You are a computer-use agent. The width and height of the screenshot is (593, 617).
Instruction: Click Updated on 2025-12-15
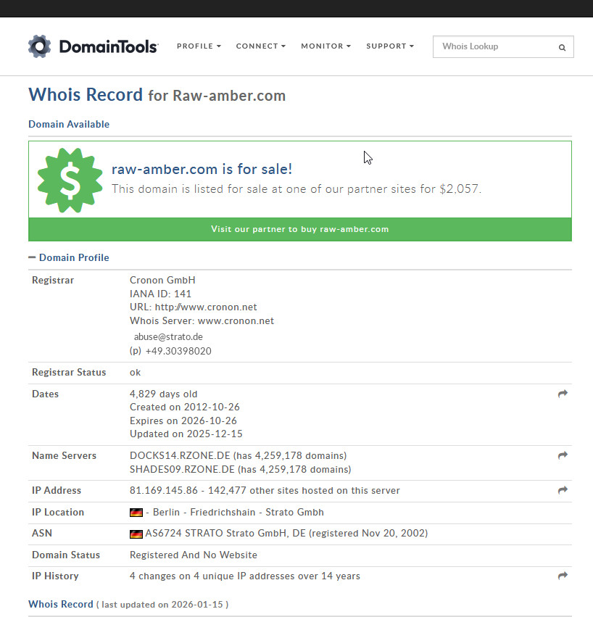pos(186,434)
